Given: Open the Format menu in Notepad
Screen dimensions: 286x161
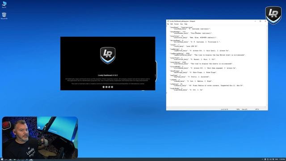Looking at the screenshot, I should tap(176, 24).
